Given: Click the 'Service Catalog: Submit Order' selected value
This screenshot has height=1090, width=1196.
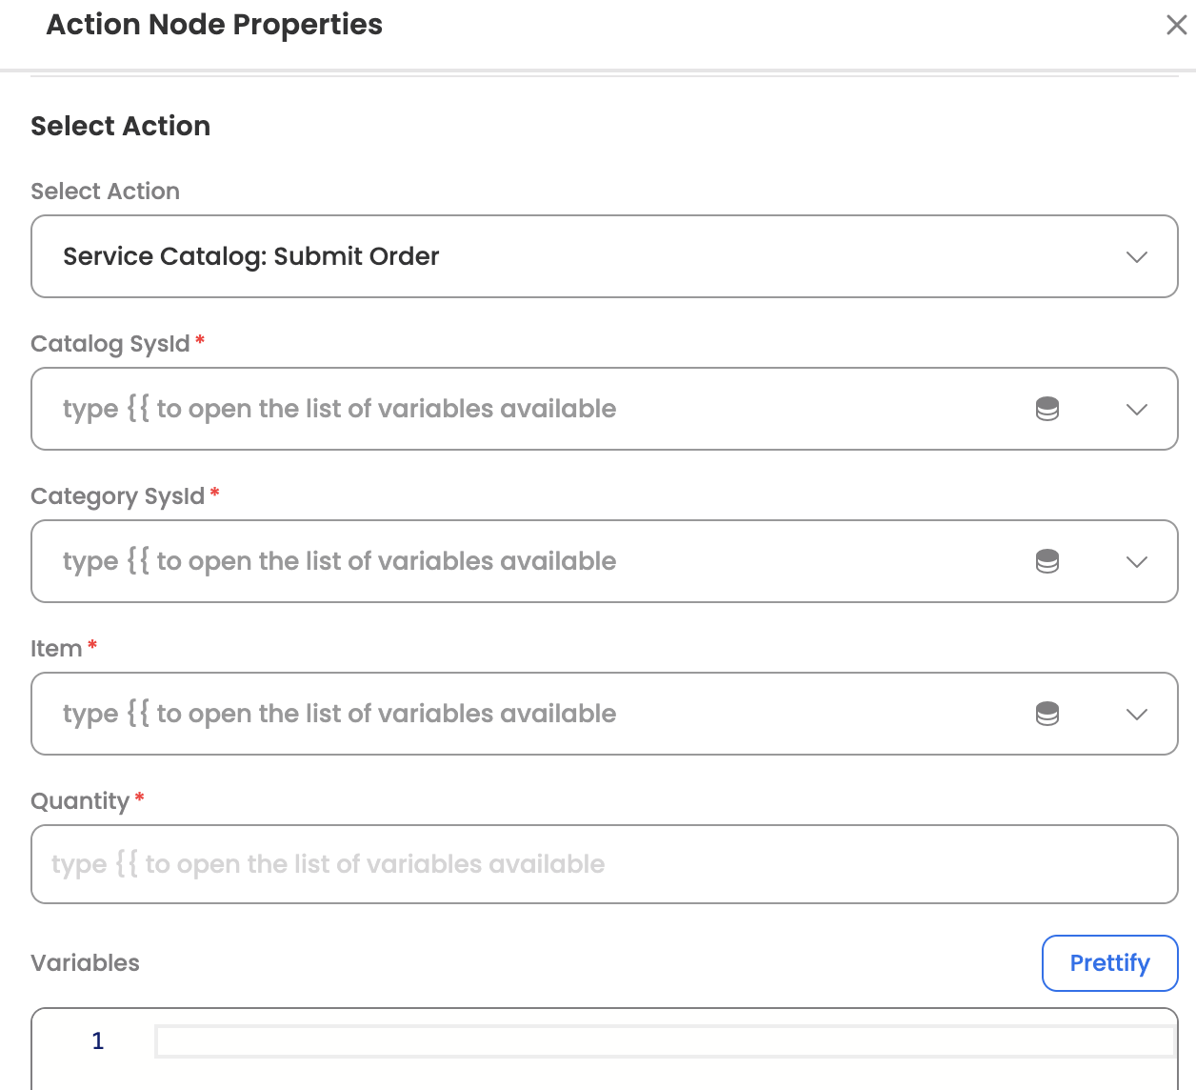Looking at the screenshot, I should point(251,256).
